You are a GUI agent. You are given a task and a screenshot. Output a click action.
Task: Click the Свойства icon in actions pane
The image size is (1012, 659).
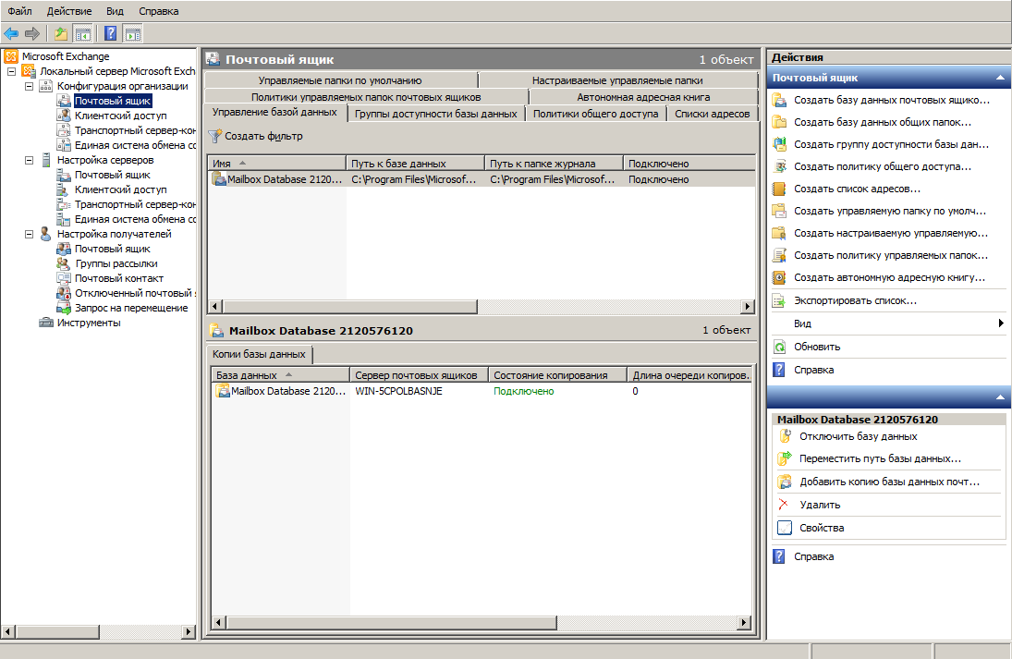point(785,528)
